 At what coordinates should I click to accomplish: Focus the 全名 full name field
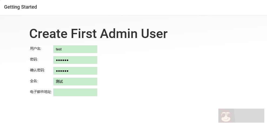point(75,81)
